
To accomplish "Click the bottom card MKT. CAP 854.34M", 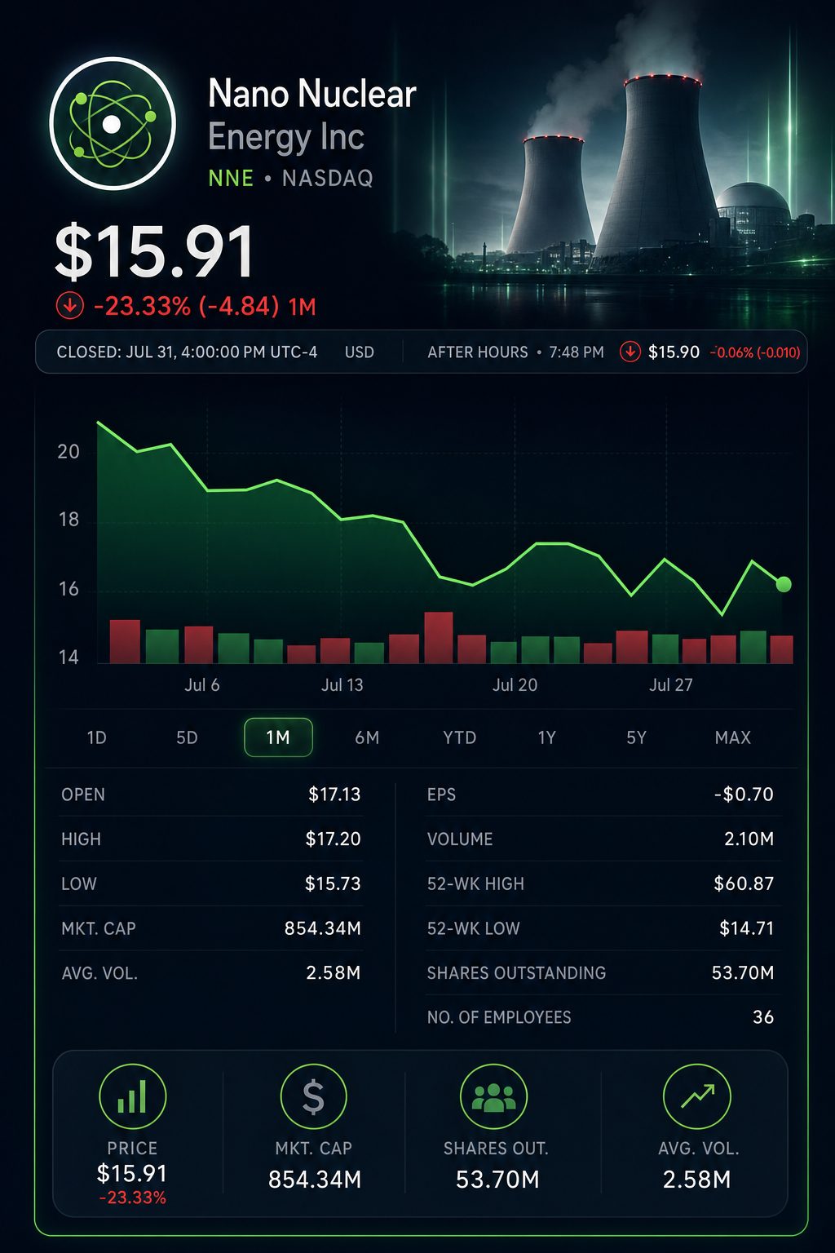I will [x=314, y=1180].
